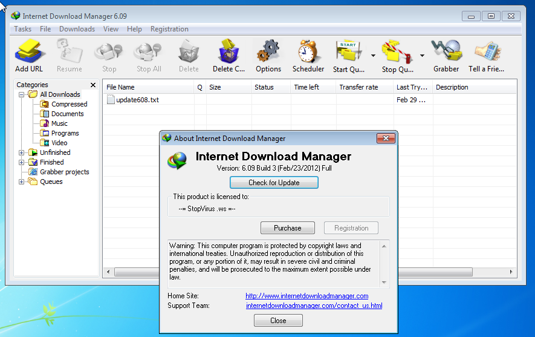Click the warning text scroll down arrow
Viewport: 535px width, 337px height.
click(x=384, y=283)
